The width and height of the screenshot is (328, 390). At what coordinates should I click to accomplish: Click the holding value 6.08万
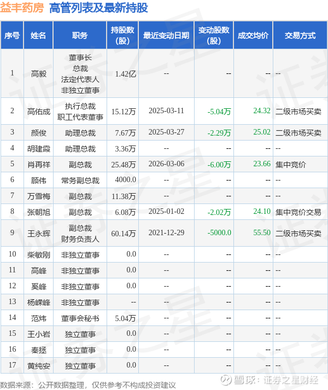[125, 212]
